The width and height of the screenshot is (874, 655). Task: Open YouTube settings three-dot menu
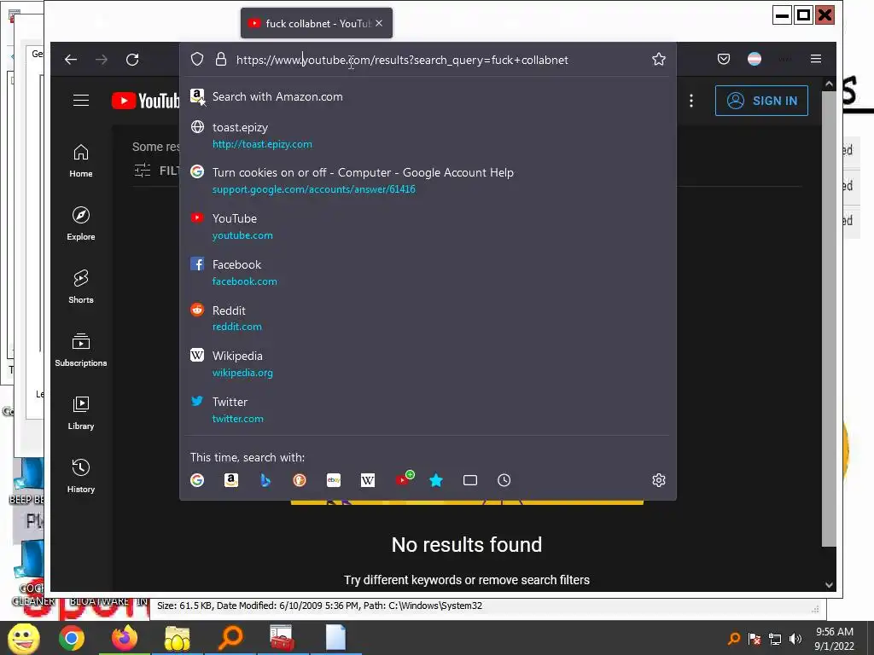pyautogui.click(x=691, y=101)
